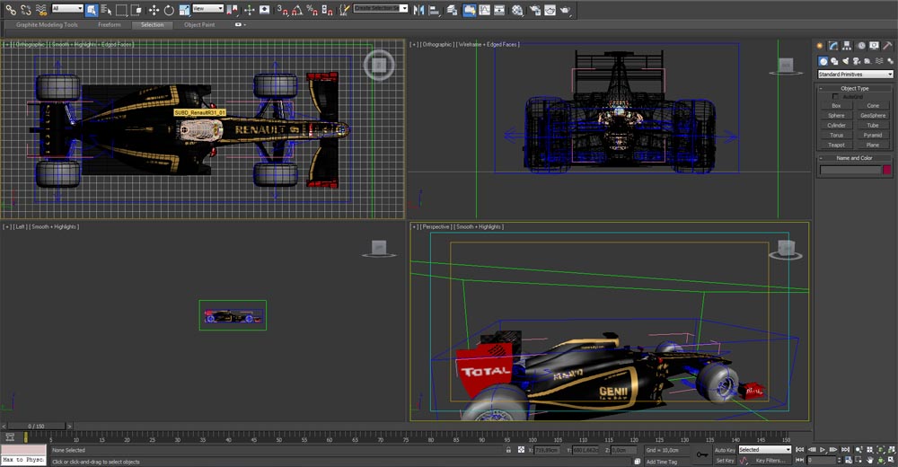Open Render Setup icon
898x467 pixels.
pos(535,10)
